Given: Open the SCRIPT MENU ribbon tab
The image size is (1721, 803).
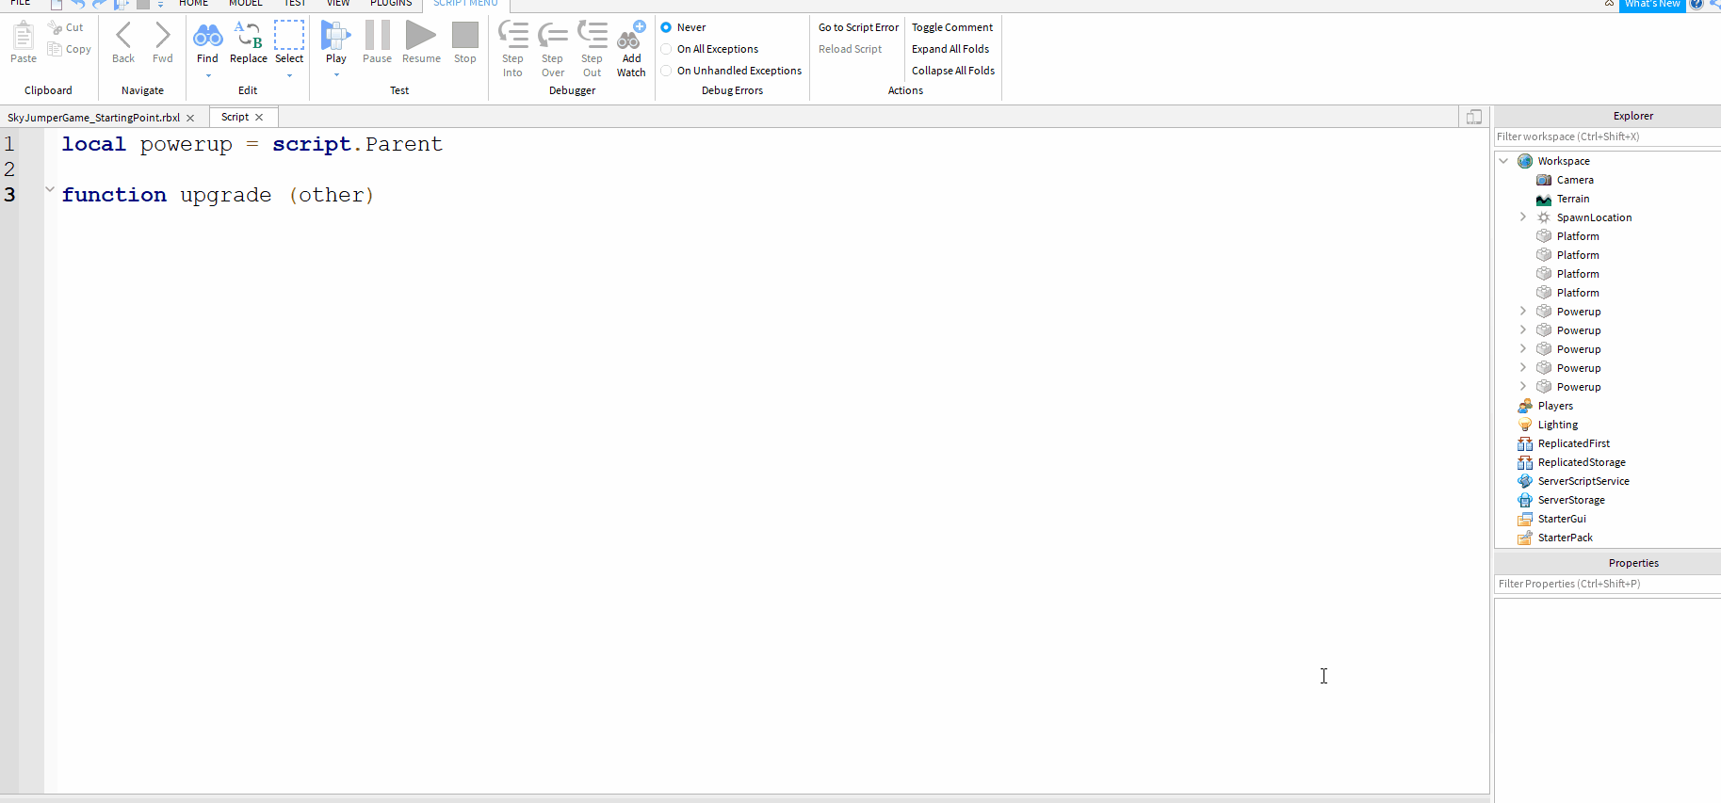Looking at the screenshot, I should (x=465, y=4).
